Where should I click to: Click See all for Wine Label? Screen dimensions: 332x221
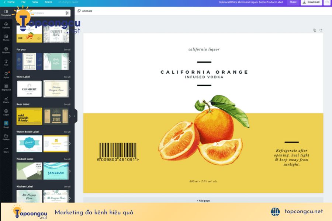coord(67,77)
